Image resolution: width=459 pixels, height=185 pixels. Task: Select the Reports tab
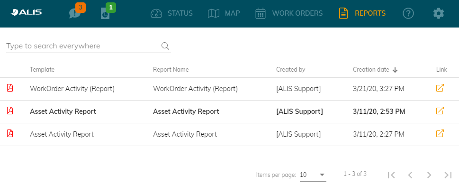tap(362, 13)
